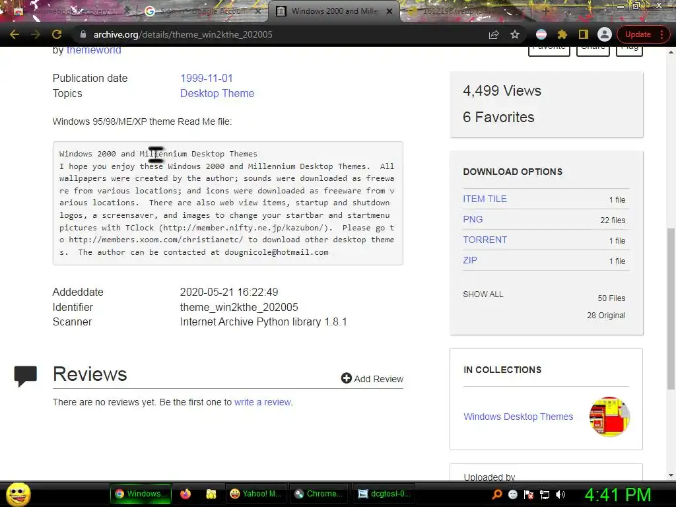
Task: Click the round grey face tray icon
Action: coord(512,494)
